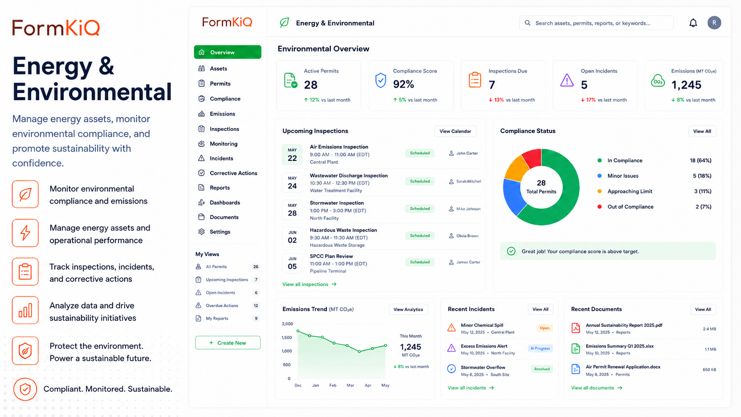Click the View Analytics button
Viewport: 741px width, 417px height.
click(x=408, y=309)
